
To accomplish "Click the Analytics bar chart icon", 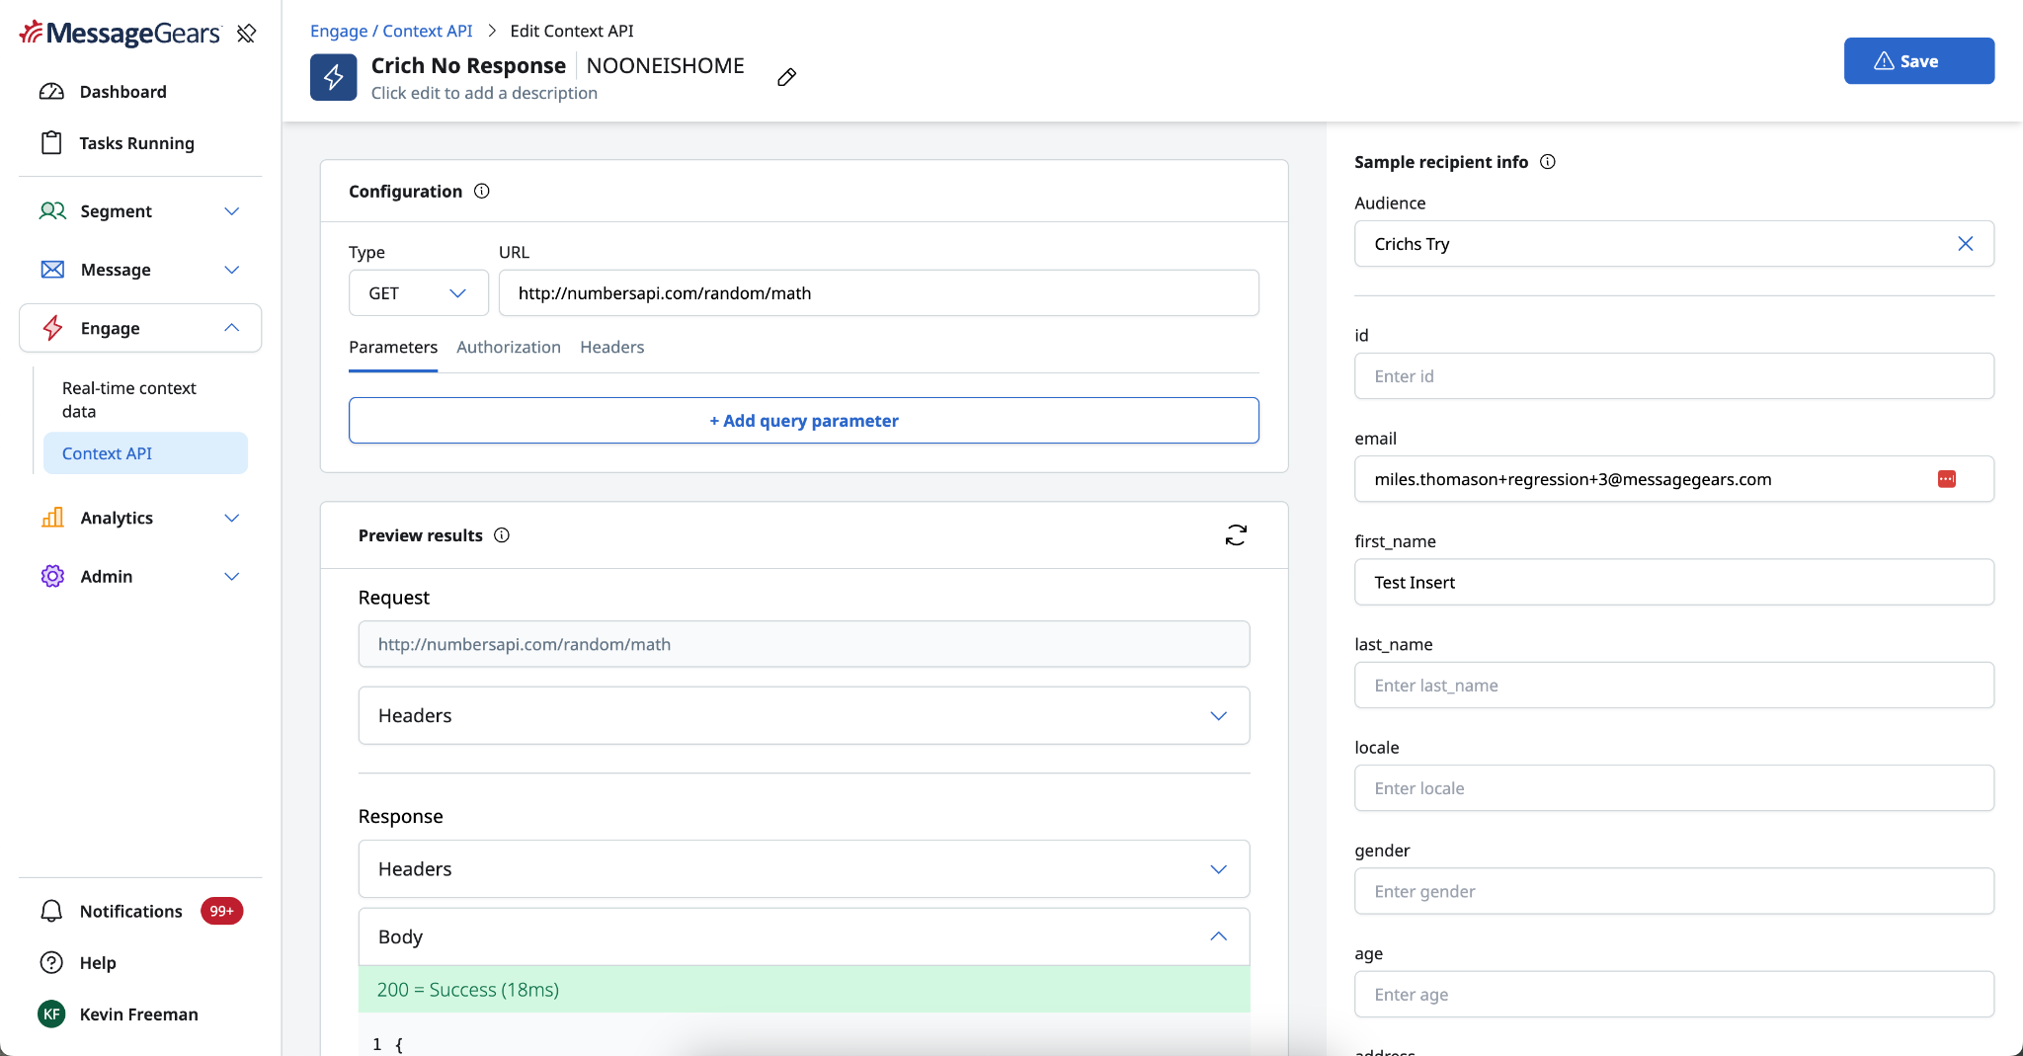I will click(52, 518).
